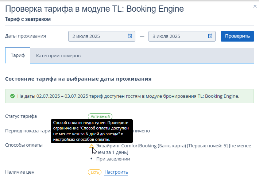Close the tariff check dialog

[x=255, y=6]
